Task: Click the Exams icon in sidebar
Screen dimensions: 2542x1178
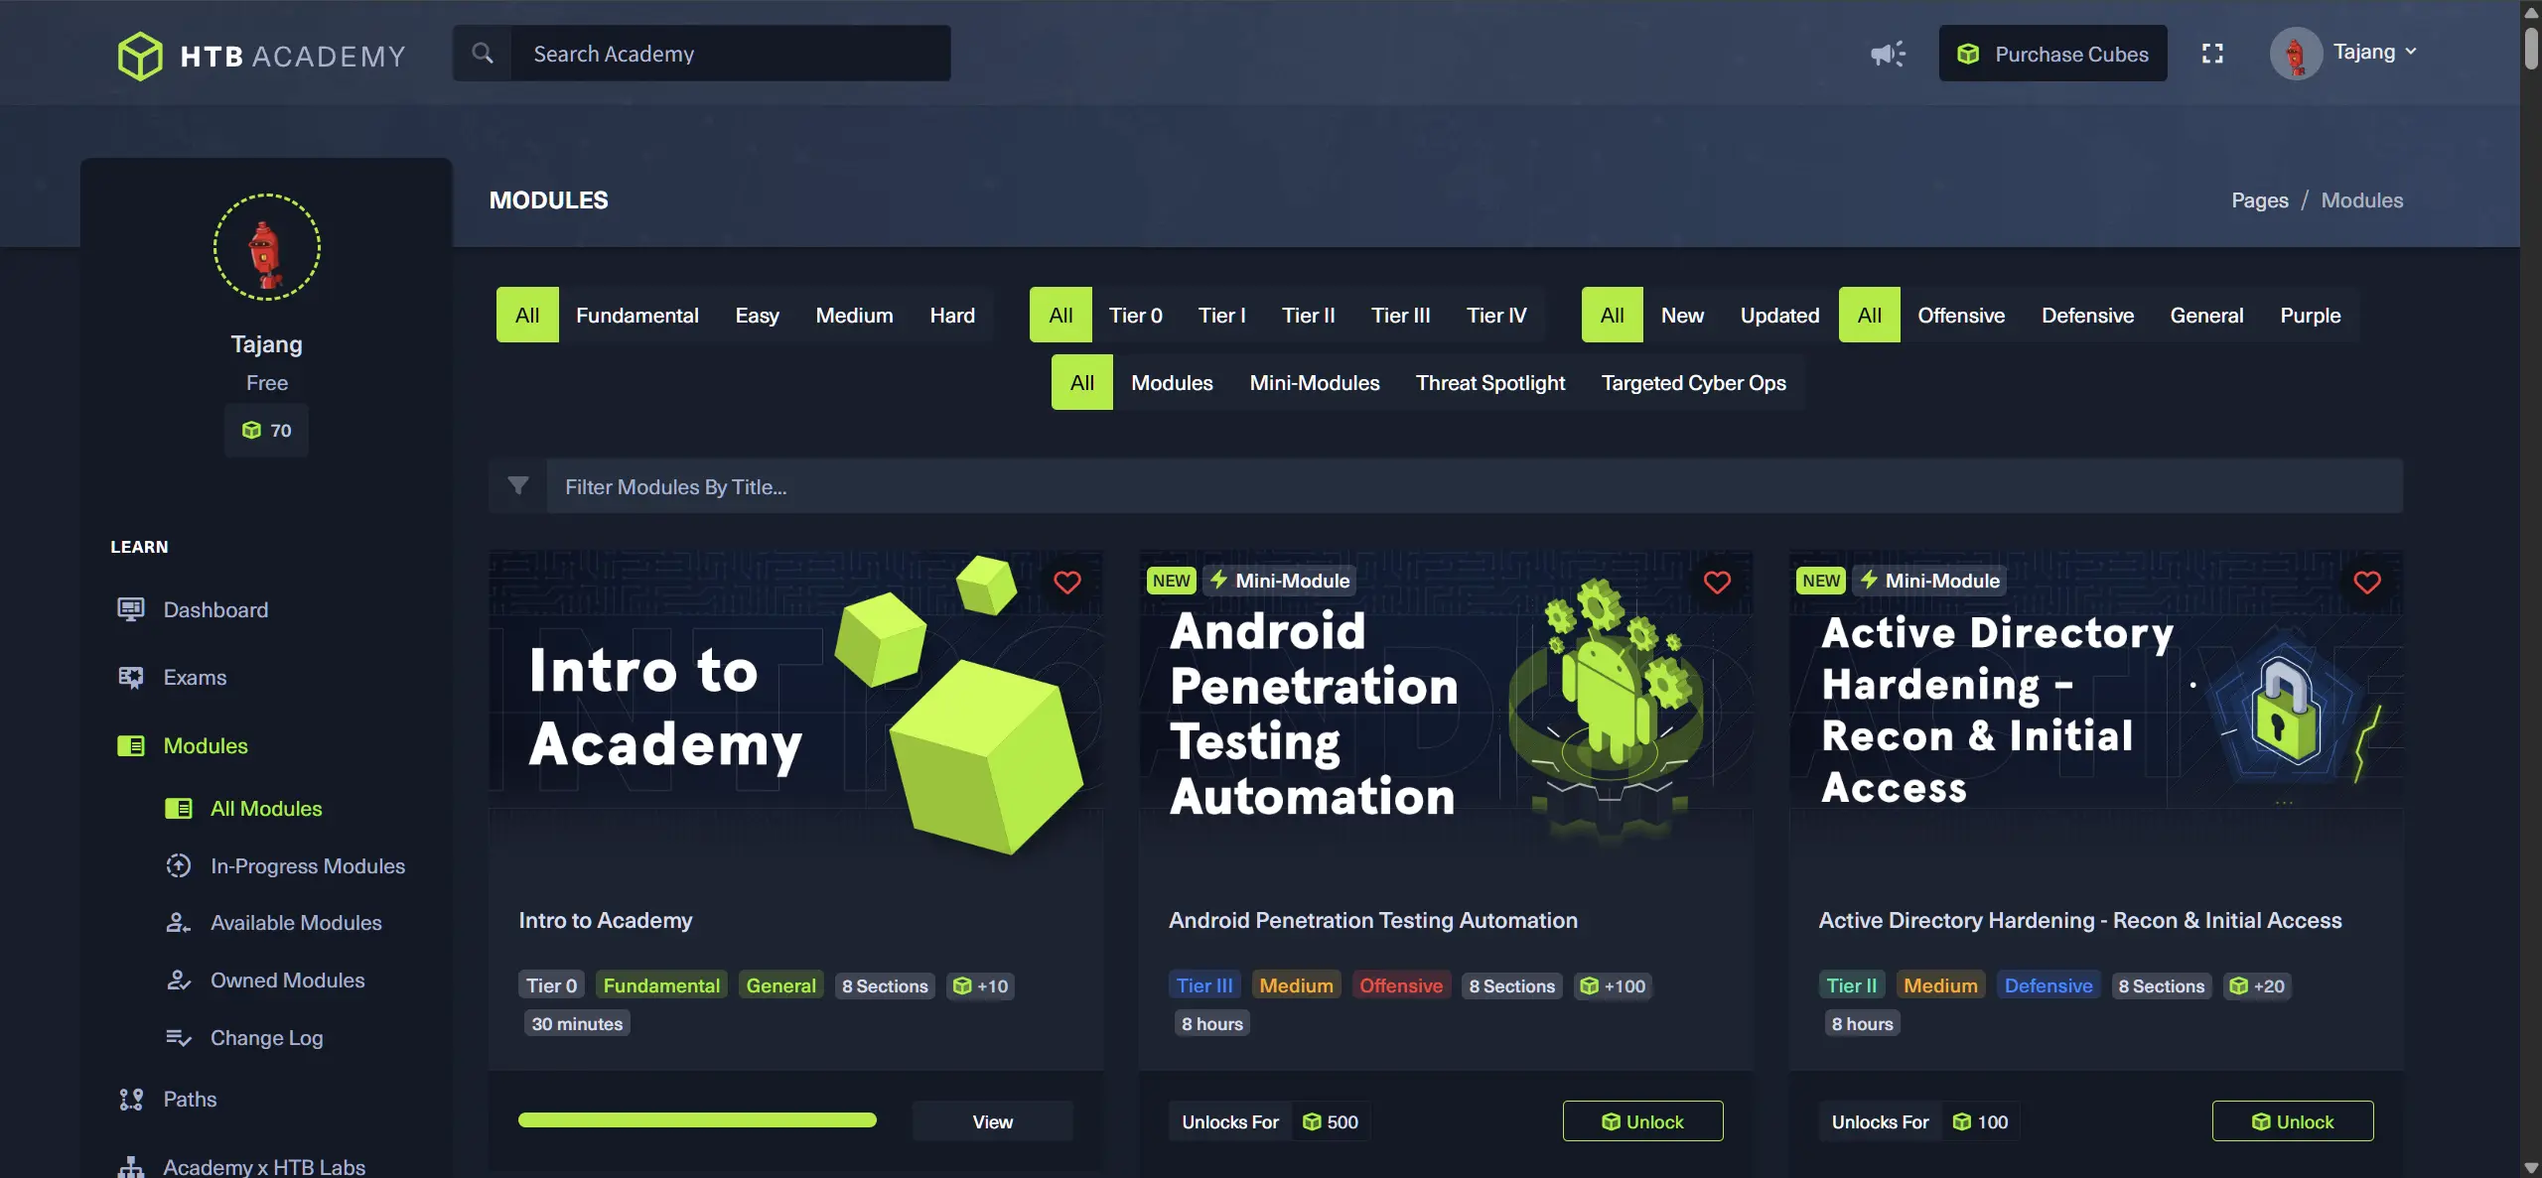Action: point(131,678)
